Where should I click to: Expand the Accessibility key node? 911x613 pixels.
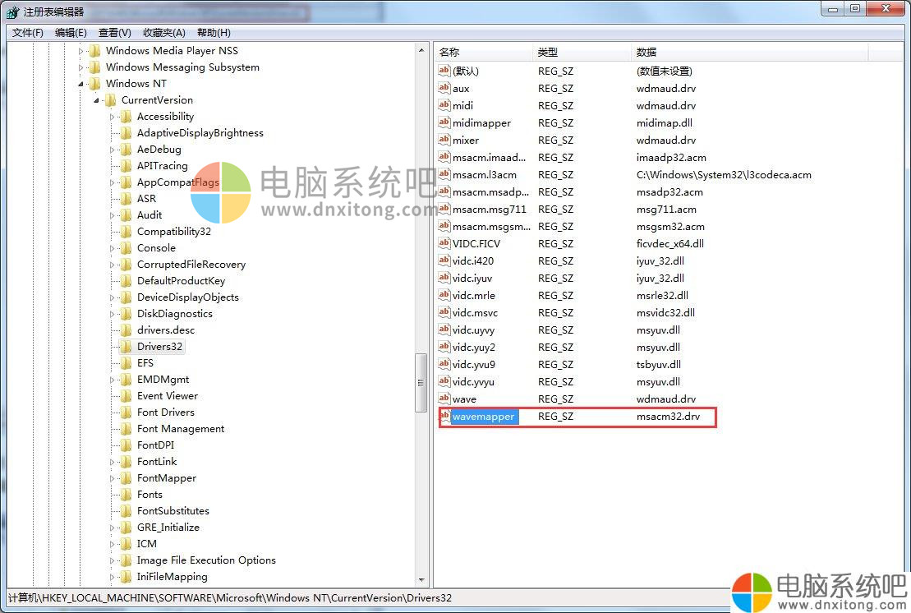point(113,117)
